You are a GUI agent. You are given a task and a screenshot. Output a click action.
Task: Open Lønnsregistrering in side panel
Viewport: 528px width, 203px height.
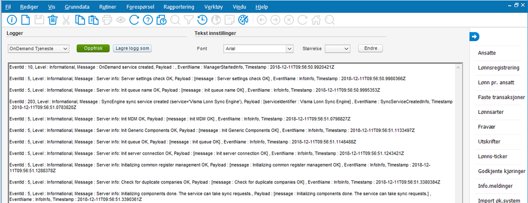click(x=498, y=67)
